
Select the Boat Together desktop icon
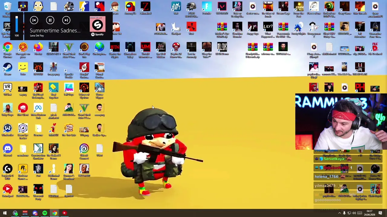54,90
